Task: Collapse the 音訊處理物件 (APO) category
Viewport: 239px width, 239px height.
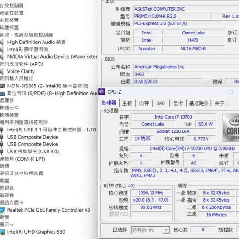Action: pos(22,64)
